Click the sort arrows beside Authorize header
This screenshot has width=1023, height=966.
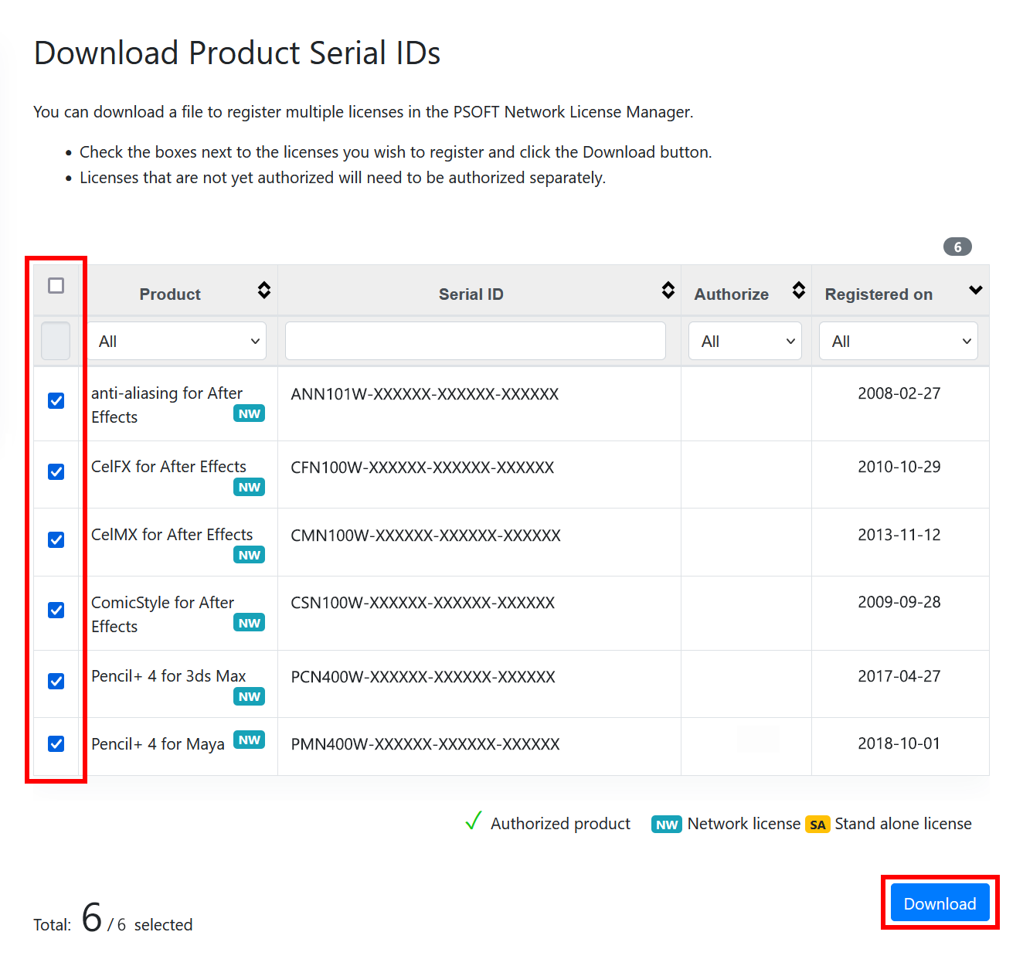(x=799, y=291)
